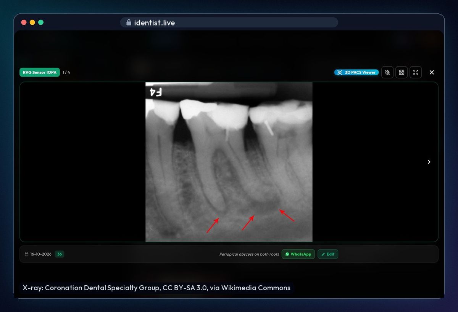Toggle the crossed-out grid icon
458x312 pixels.
point(402,72)
